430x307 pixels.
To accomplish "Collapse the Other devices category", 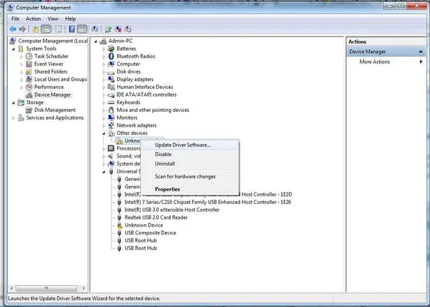I will 104,134.
